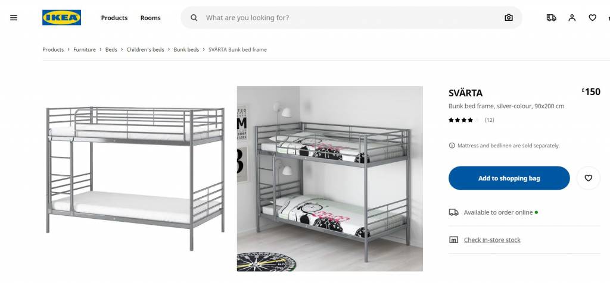Open Check in-store stock link

tap(492, 240)
